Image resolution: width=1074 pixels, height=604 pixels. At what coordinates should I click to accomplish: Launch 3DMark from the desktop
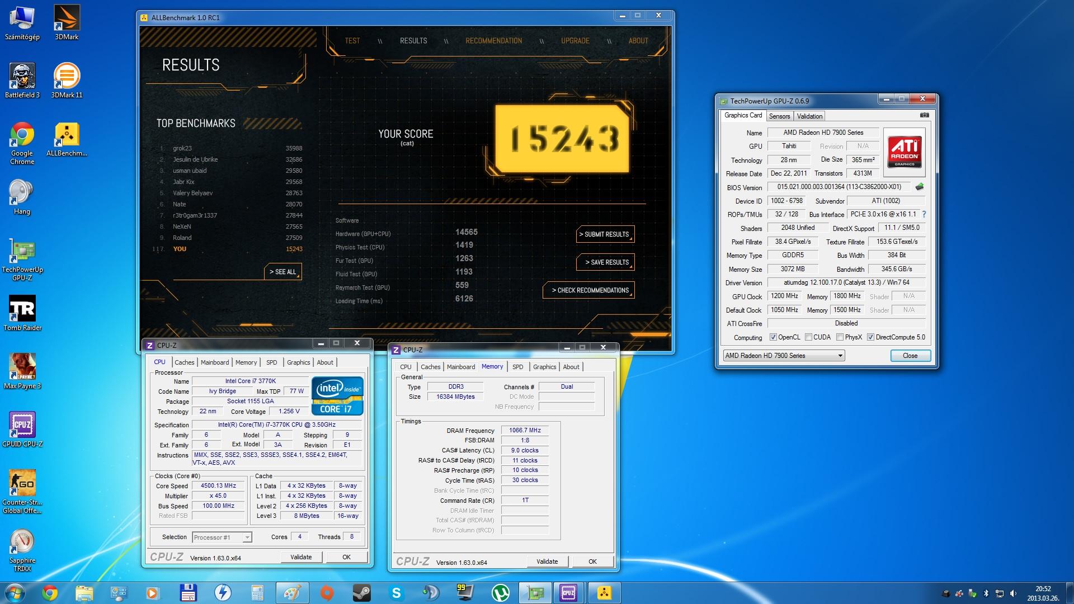67,23
